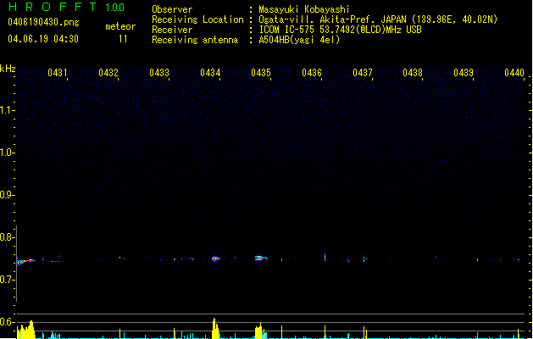
Task: Click the 0.8 kHz axis label
Action: click(x=7, y=237)
